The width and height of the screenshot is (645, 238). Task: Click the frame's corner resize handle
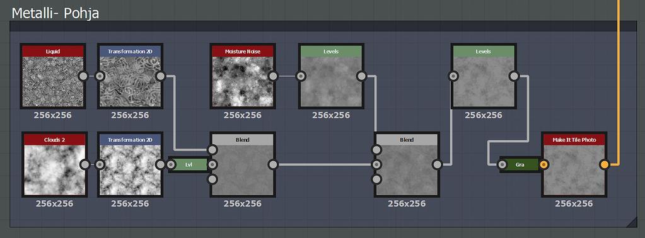click(x=630, y=222)
